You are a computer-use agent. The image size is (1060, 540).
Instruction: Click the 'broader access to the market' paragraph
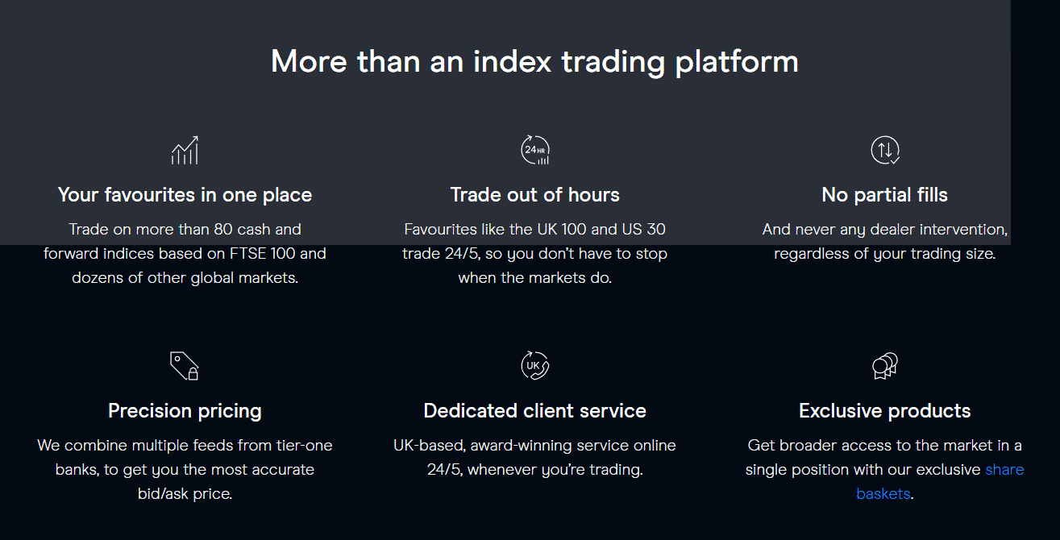(x=885, y=470)
